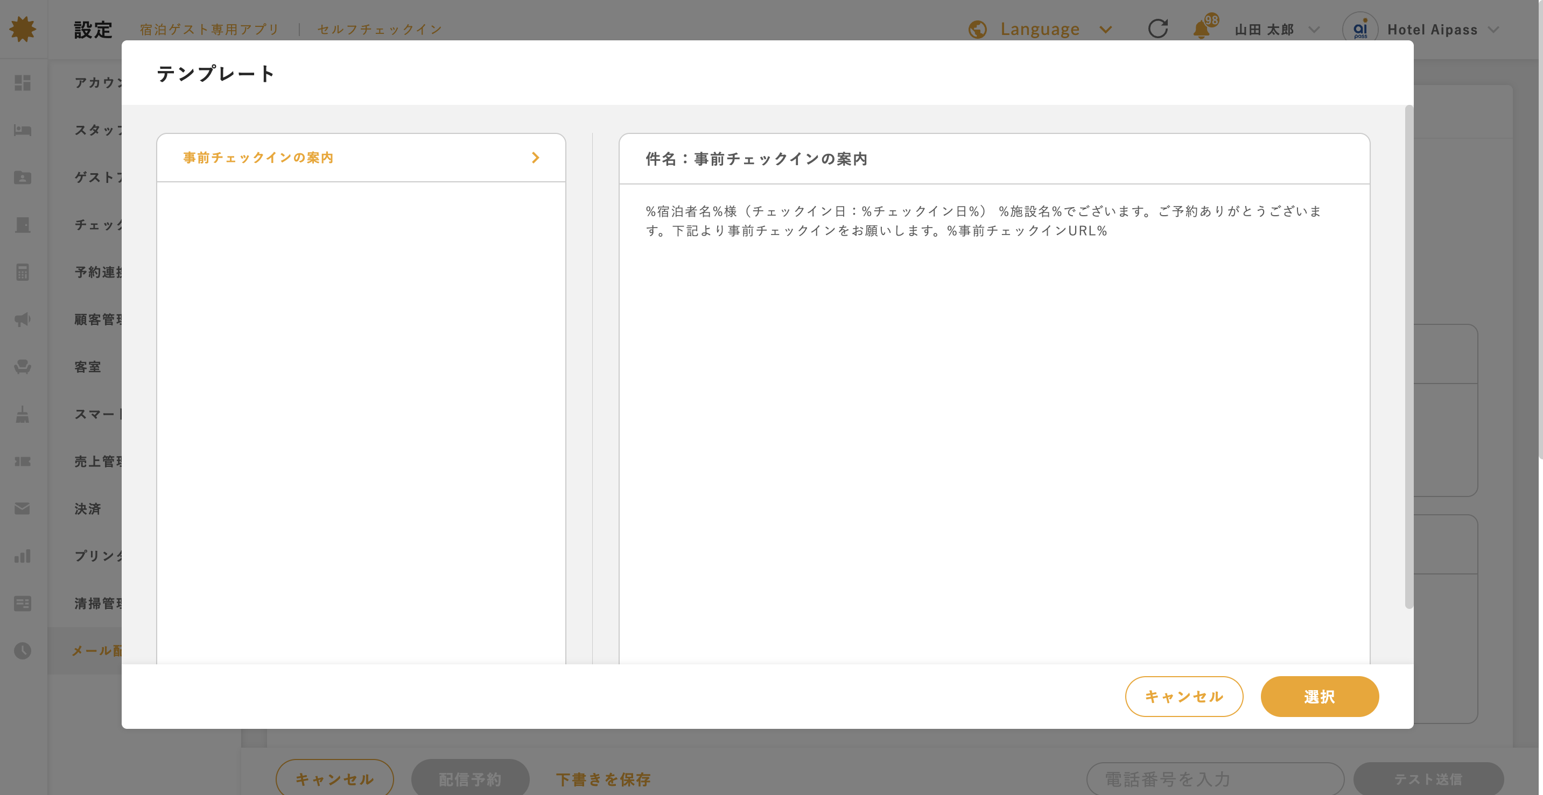The height and width of the screenshot is (795, 1543).
Task: Click the 選択 button in the dialog
Action: tap(1320, 696)
